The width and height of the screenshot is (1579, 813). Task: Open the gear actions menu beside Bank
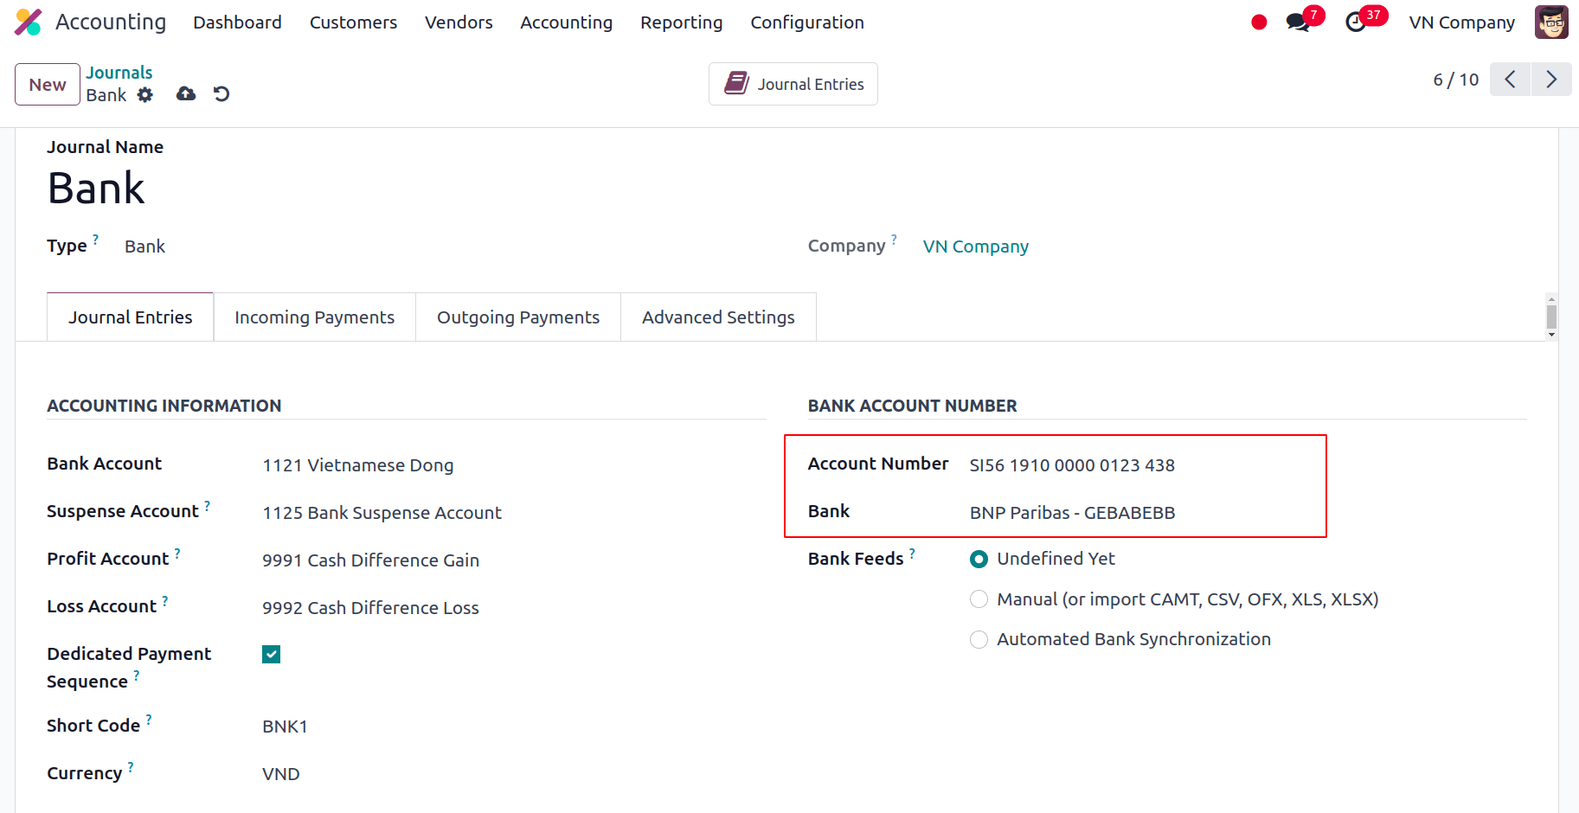[145, 95]
